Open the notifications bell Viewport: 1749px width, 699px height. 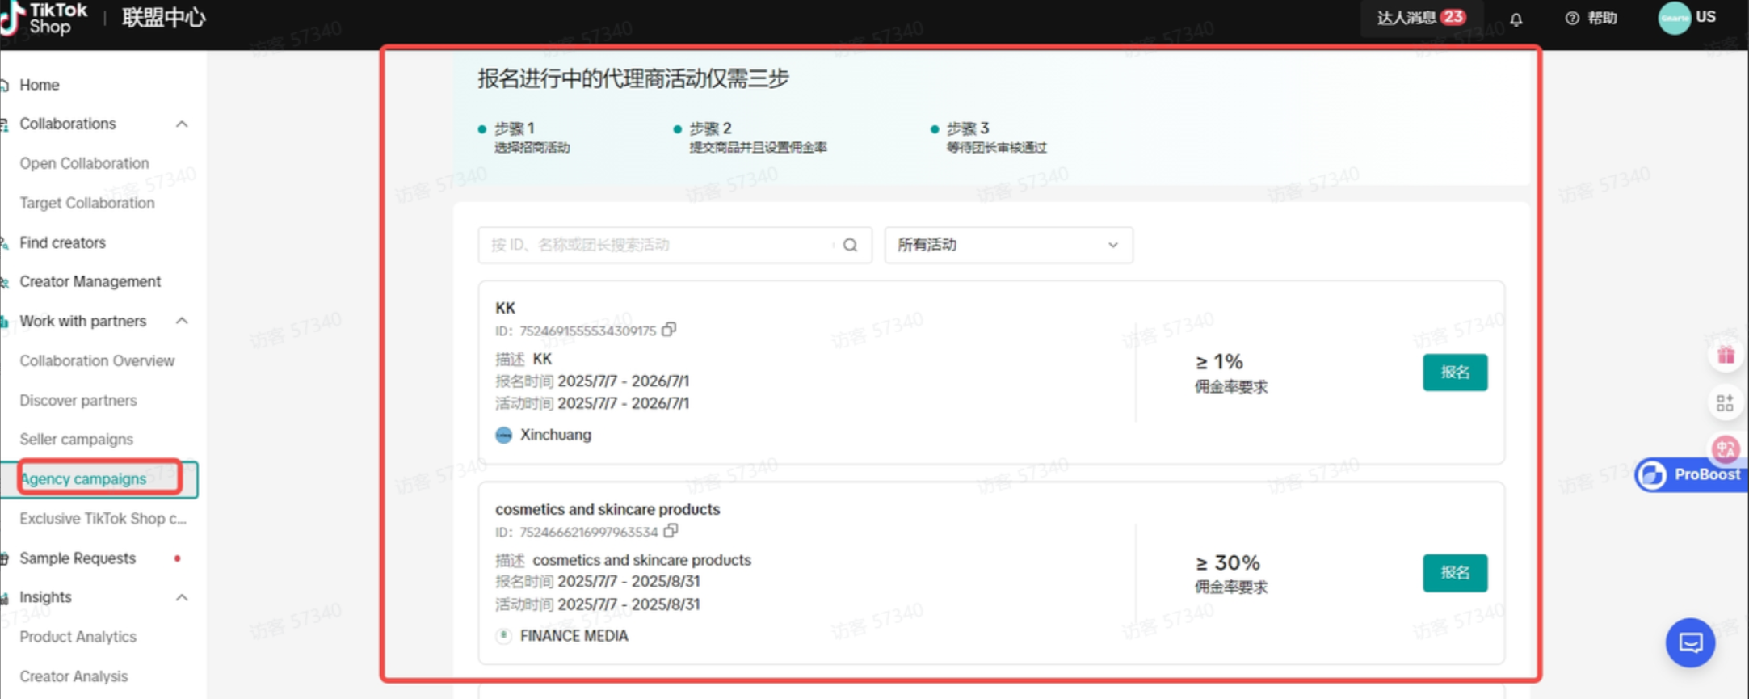[x=1516, y=19]
